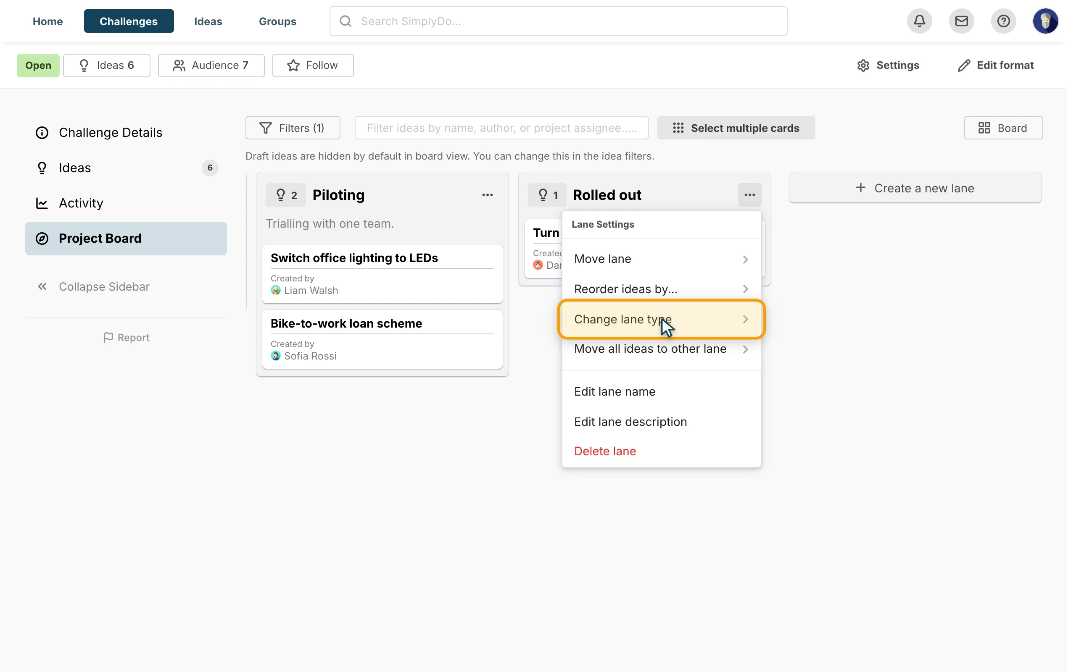Choose Delete lane from the menu

661,451
